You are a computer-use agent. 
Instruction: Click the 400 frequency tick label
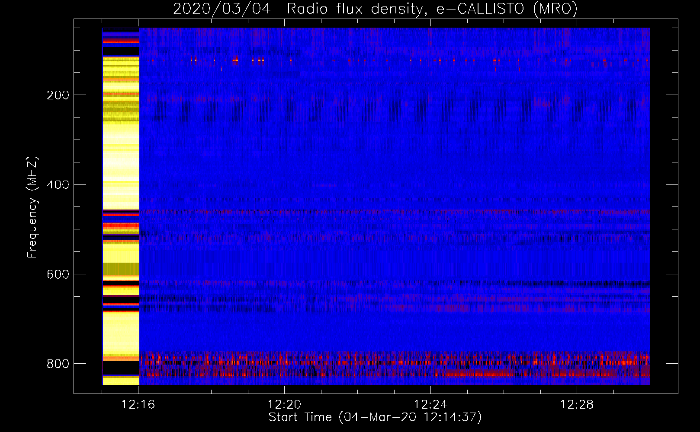(x=58, y=185)
